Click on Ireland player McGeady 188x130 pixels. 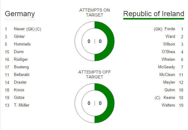166,67
